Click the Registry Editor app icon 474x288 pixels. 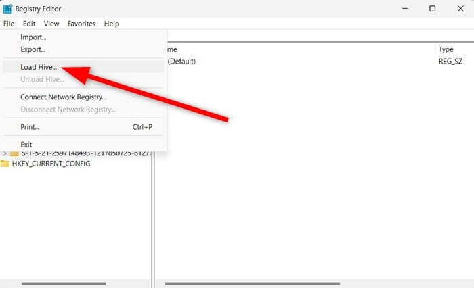(7, 9)
